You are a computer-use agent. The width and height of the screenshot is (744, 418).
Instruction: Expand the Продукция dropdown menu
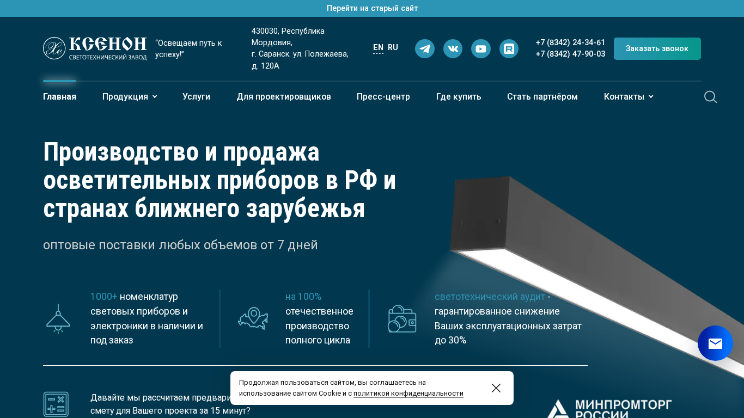click(130, 97)
